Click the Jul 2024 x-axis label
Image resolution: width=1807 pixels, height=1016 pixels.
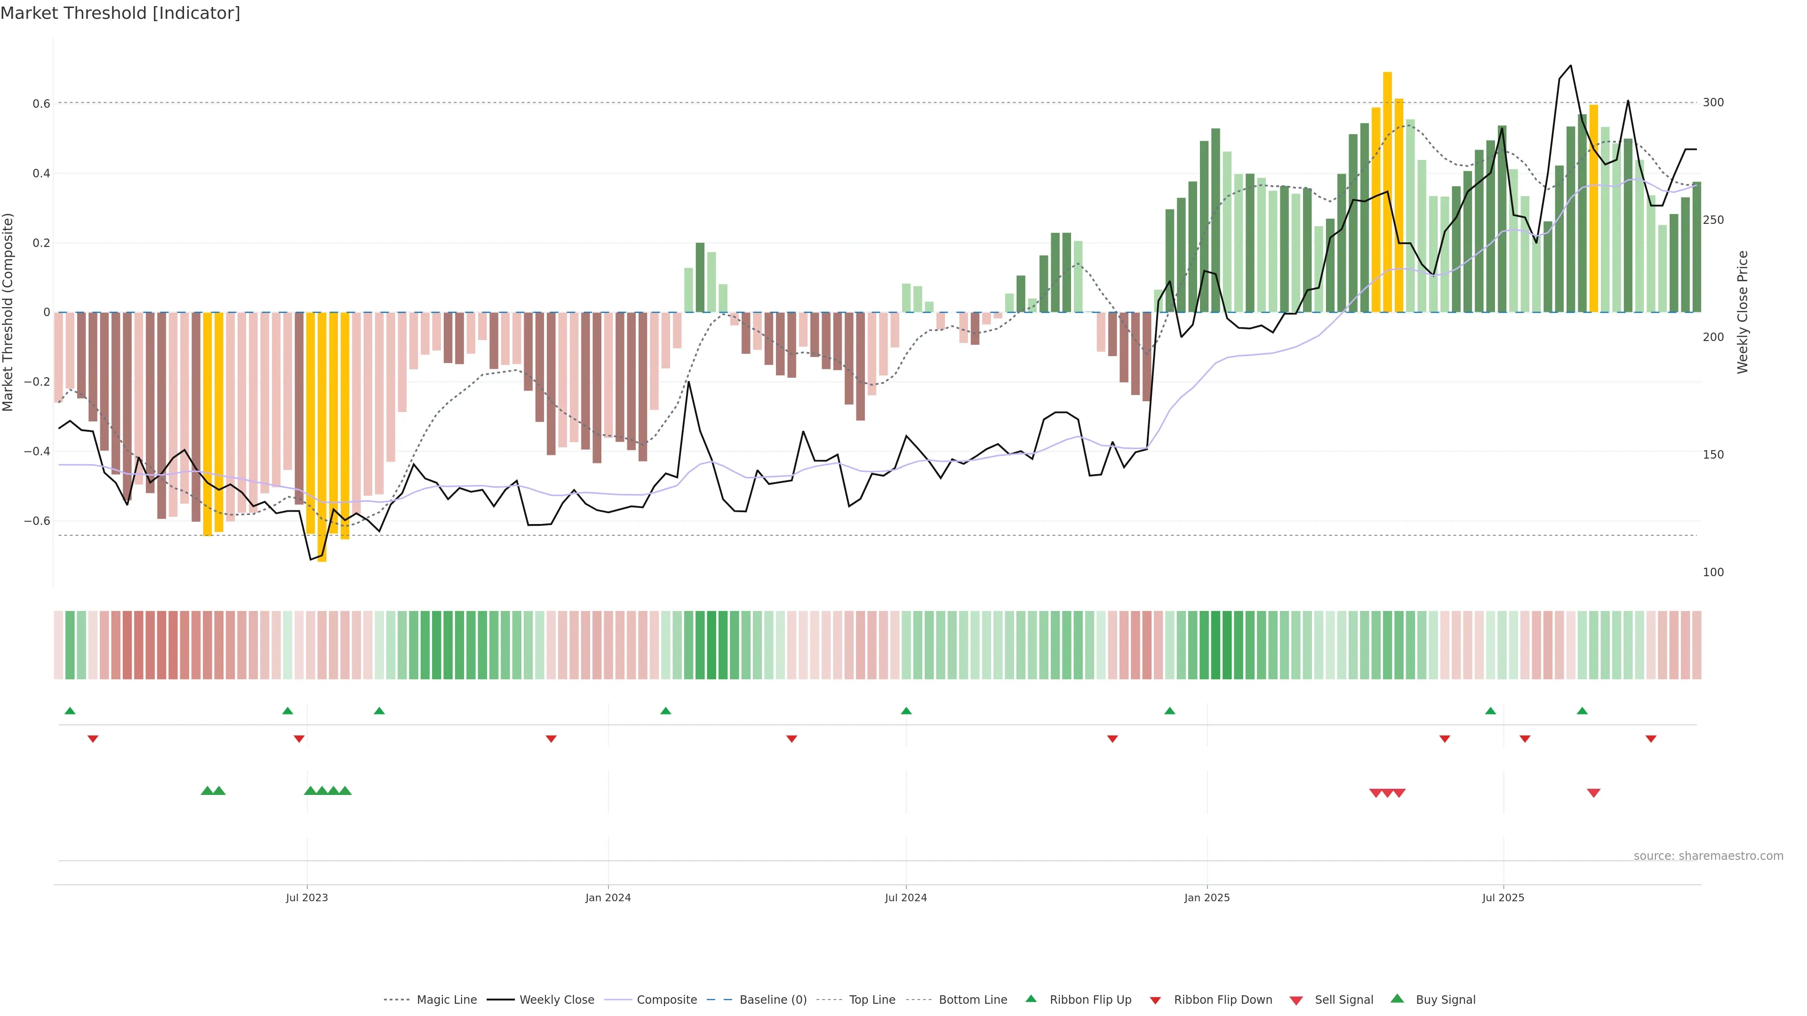coord(905,897)
